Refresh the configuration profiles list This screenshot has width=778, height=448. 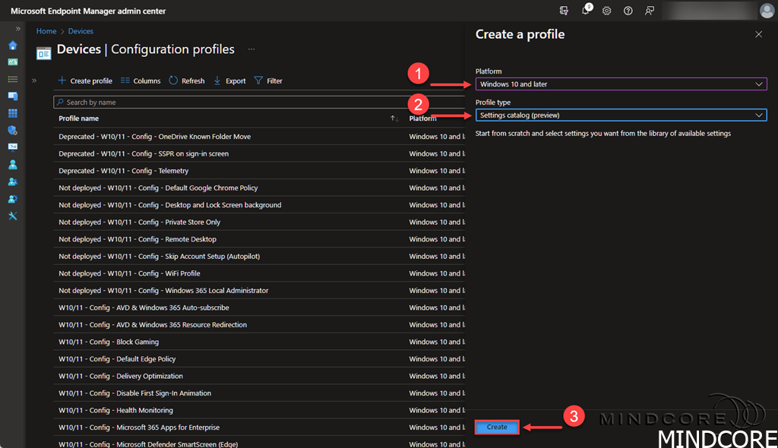[x=186, y=80]
